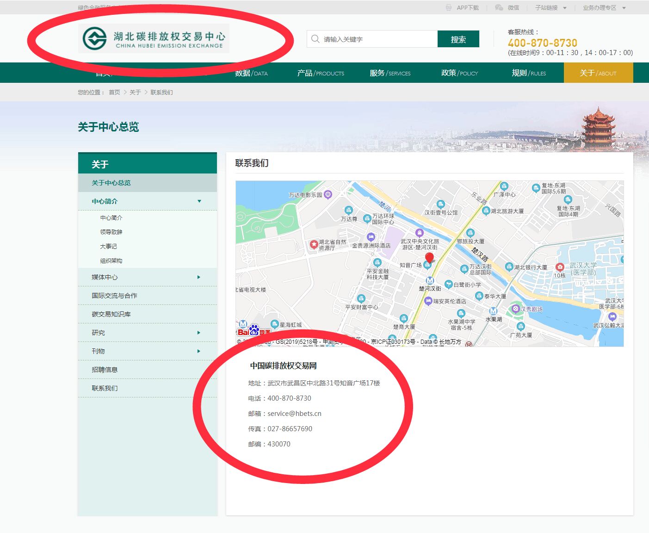Click the 湖北银行大厦 building marker

(x=509, y=266)
